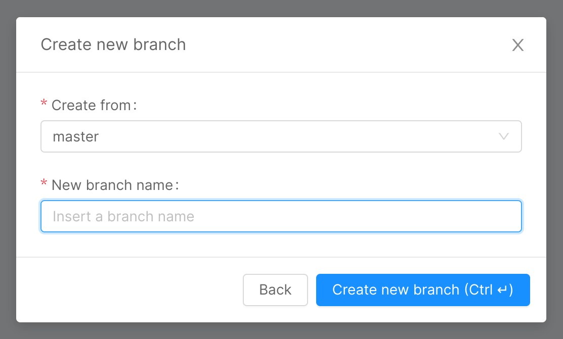This screenshot has height=339, width=563.
Task: Click inside the new branch name input
Action: [281, 216]
